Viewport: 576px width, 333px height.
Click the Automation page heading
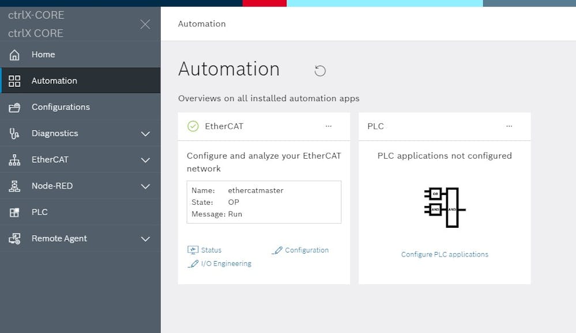(229, 69)
